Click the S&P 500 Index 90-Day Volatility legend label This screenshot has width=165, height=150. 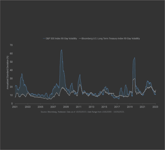point(61,39)
